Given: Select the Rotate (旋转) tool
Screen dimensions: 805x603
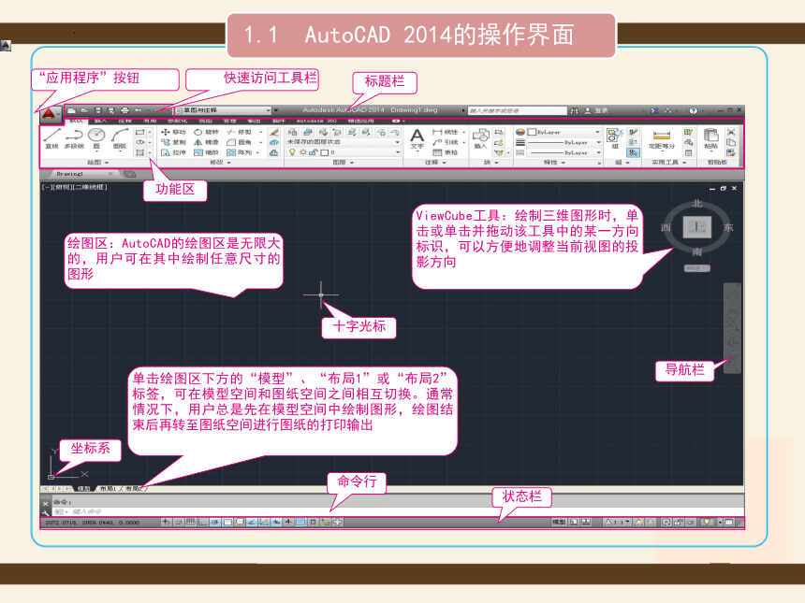Looking at the screenshot, I should pyautogui.click(x=206, y=132).
